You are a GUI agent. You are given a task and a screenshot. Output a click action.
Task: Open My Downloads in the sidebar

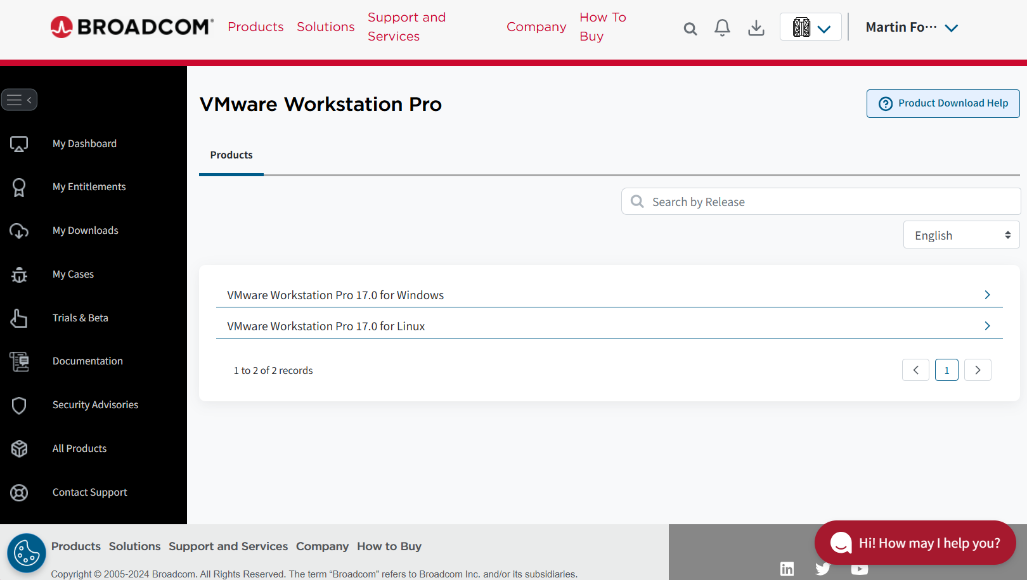pyautogui.click(x=86, y=231)
